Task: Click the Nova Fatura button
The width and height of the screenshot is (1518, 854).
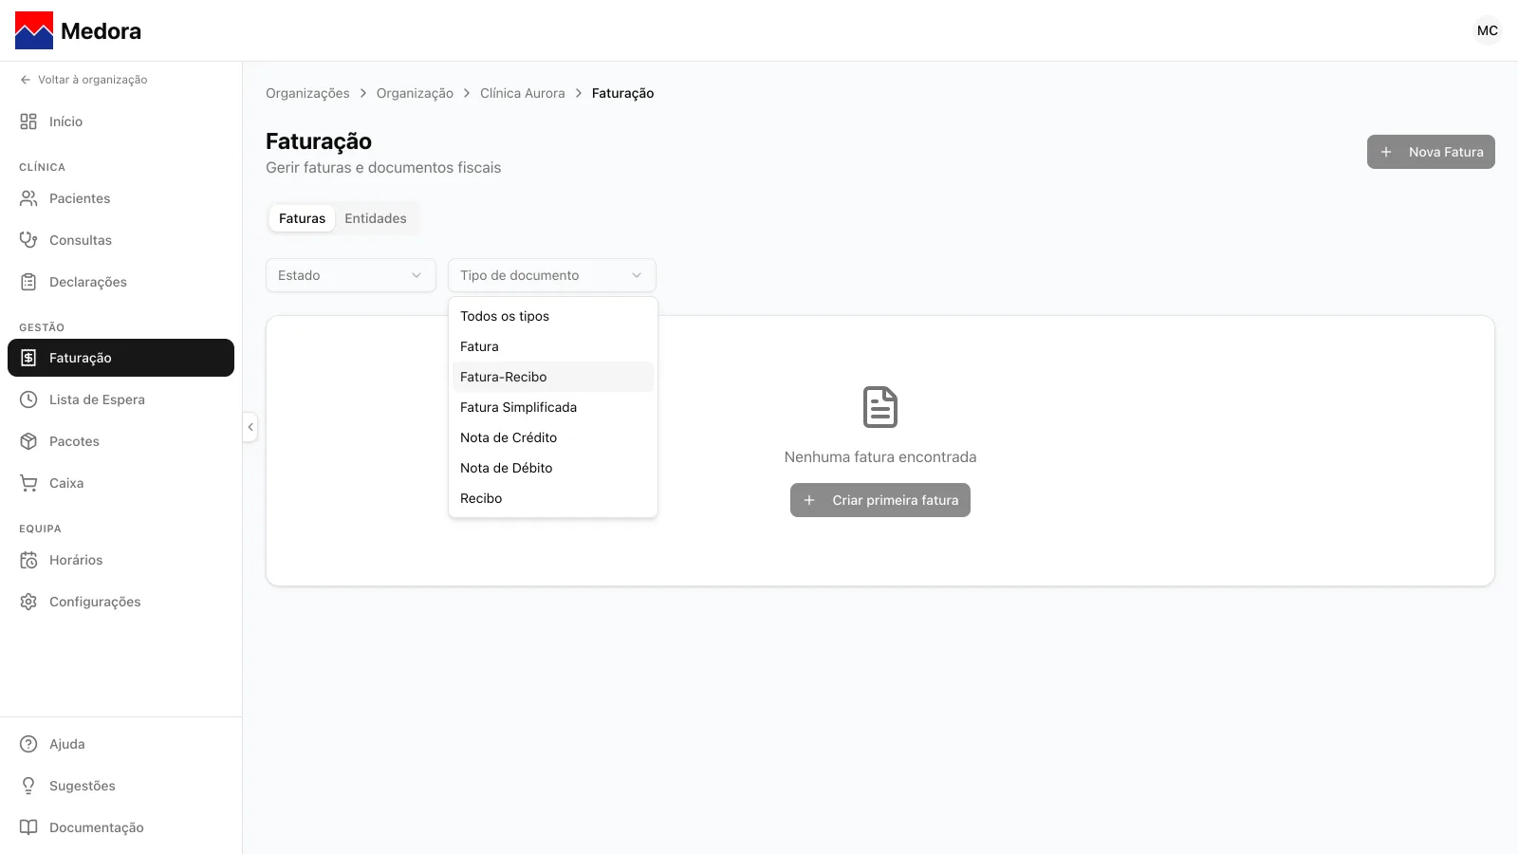Action: click(x=1431, y=152)
